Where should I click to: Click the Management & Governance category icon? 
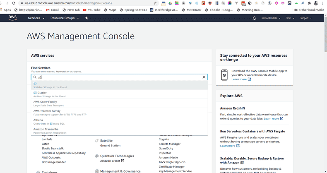[x=96, y=171]
